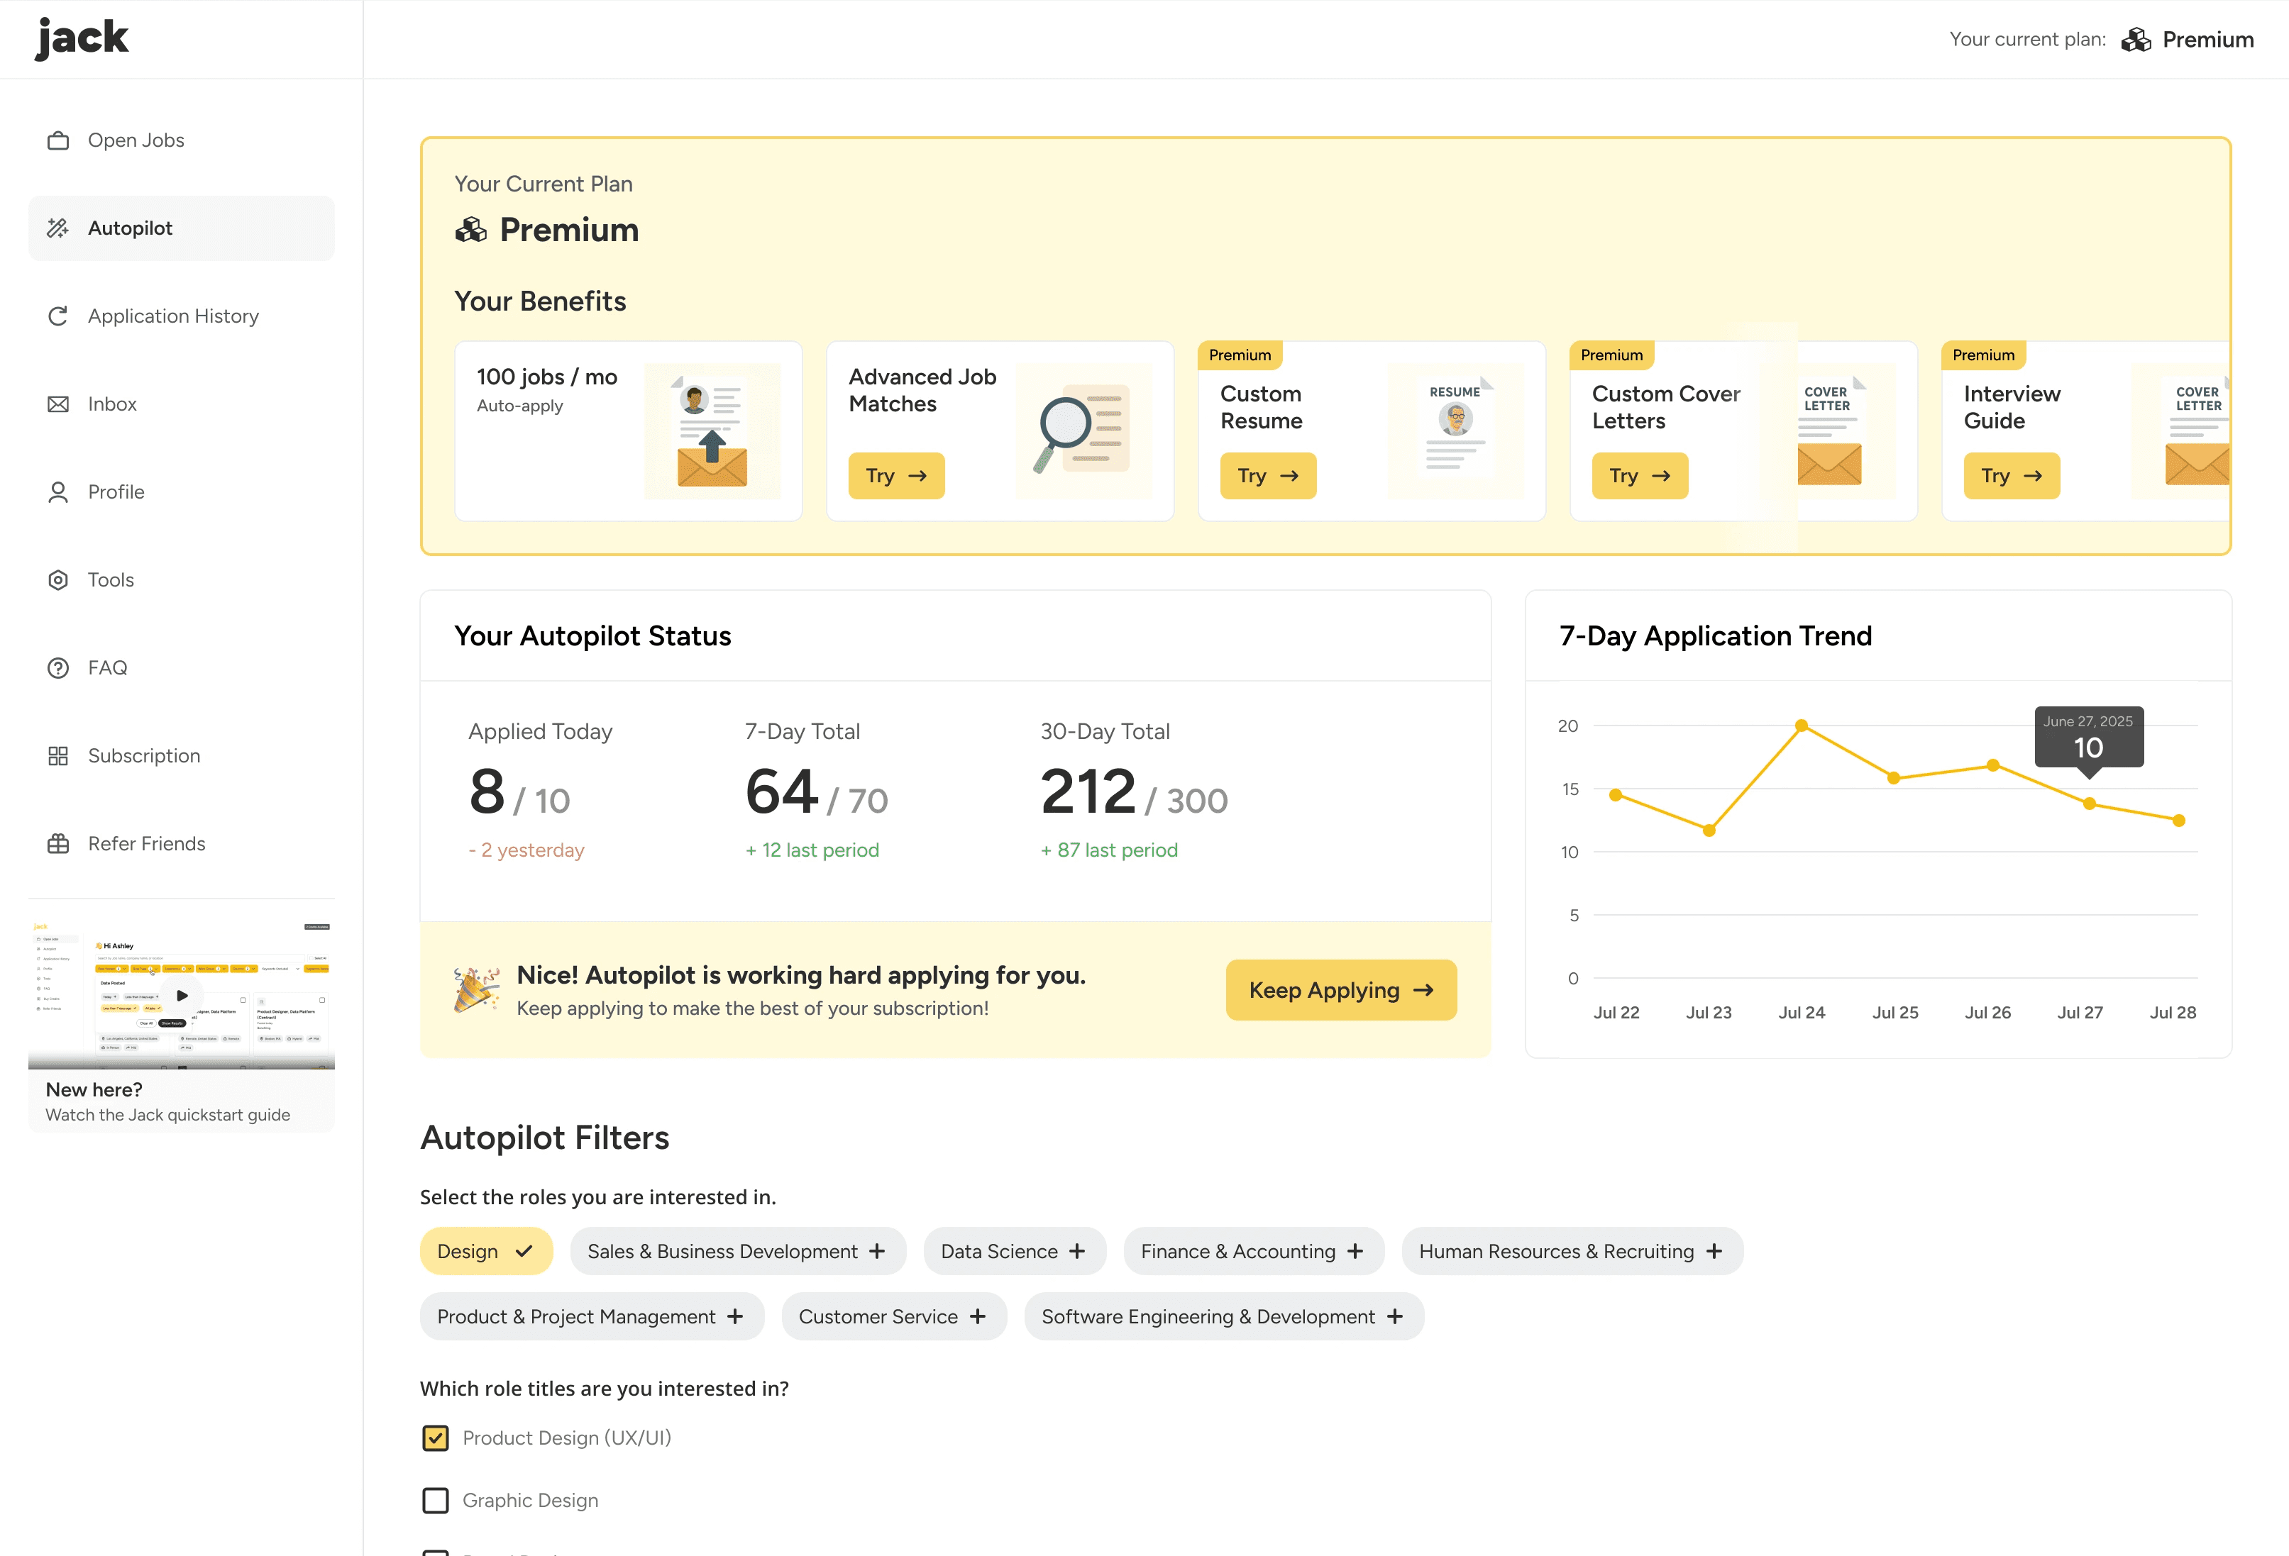This screenshot has height=1556, width=2289.
Task: Click the Open Jobs briefcase icon
Action: [x=58, y=140]
